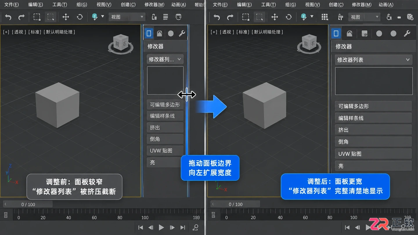Click the redo arrow in the right window

click(230, 17)
